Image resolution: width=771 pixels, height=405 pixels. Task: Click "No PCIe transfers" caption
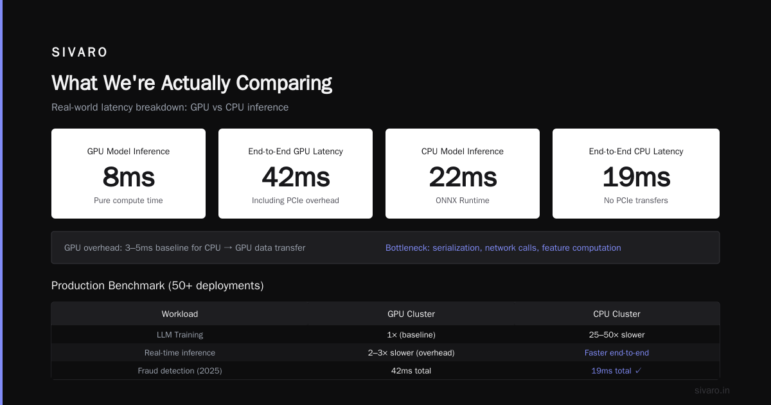[636, 201]
